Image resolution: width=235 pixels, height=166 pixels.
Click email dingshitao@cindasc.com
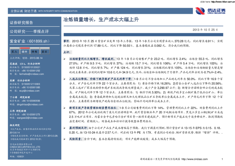(x=27, y=104)
